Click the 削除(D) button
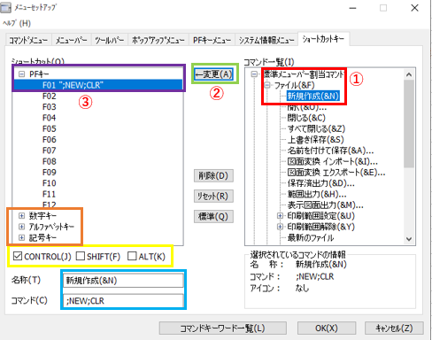This screenshot has width=432, height=340. pyautogui.click(x=213, y=176)
